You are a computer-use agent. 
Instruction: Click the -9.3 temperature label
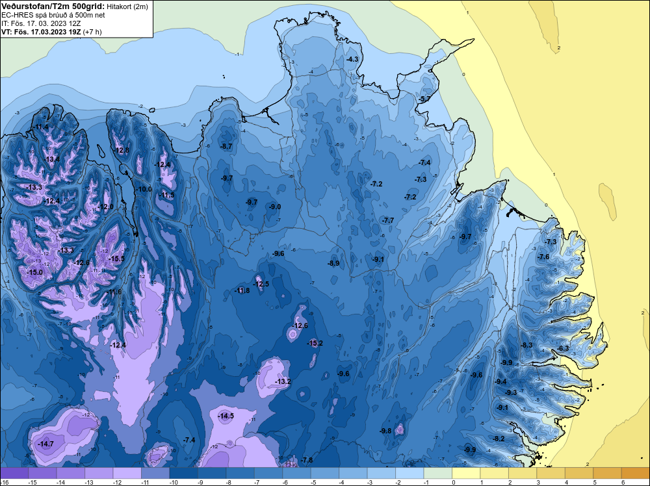click(x=511, y=393)
